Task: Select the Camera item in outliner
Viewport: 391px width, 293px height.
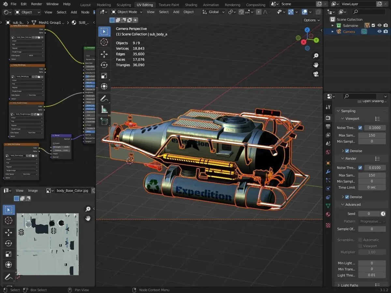Action: click(349, 32)
